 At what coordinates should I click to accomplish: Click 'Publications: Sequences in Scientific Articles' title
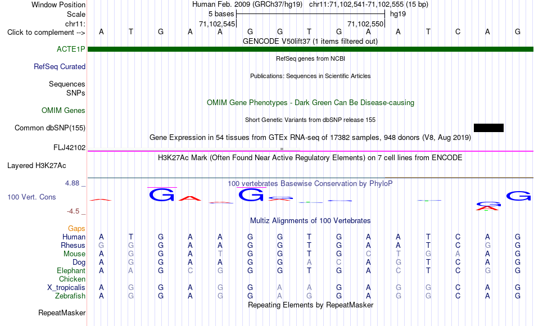tap(310, 76)
